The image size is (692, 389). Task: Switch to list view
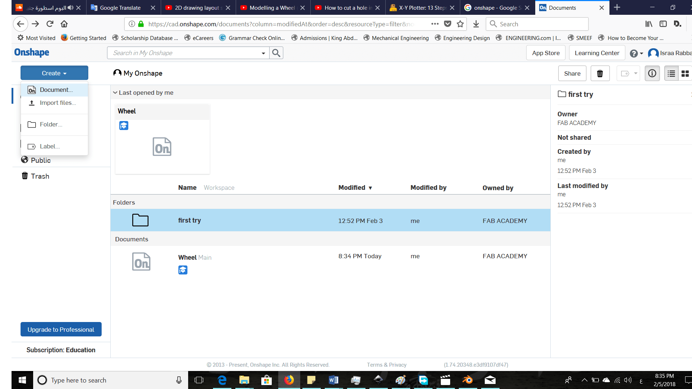[671, 73]
